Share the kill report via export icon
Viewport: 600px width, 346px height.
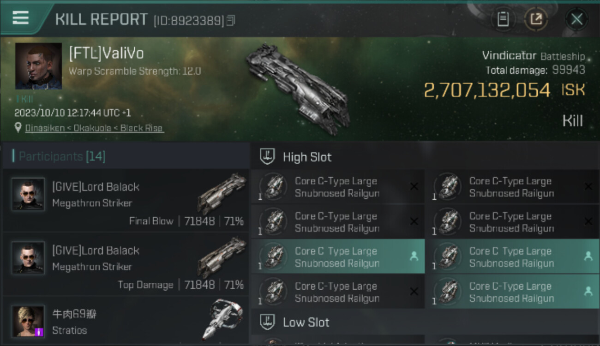(x=536, y=19)
